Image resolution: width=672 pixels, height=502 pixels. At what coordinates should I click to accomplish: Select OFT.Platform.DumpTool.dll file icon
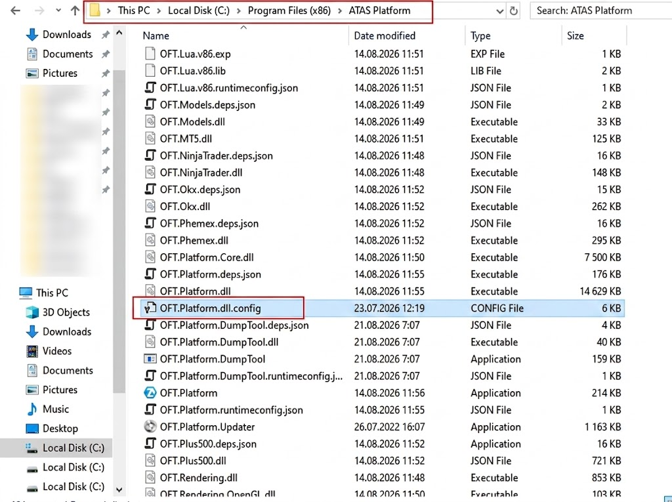tap(150, 342)
